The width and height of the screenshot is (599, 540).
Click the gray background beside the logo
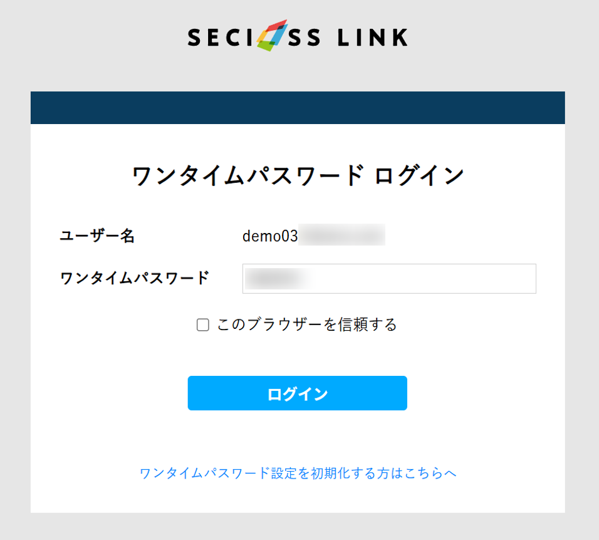click(x=497, y=38)
